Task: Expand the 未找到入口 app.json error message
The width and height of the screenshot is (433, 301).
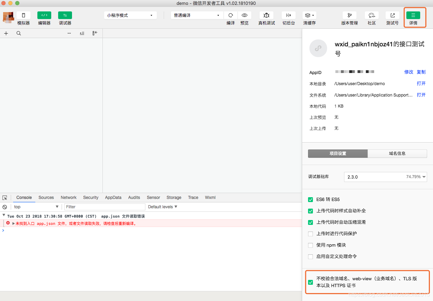Action: [x=13, y=224]
